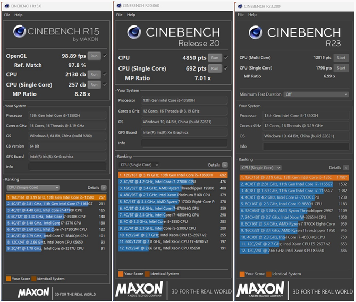Image resolution: width=356 pixels, height=302 pixels.
Task: Click the Cinebench R15 title bar app icon
Action: tap(7, 6)
